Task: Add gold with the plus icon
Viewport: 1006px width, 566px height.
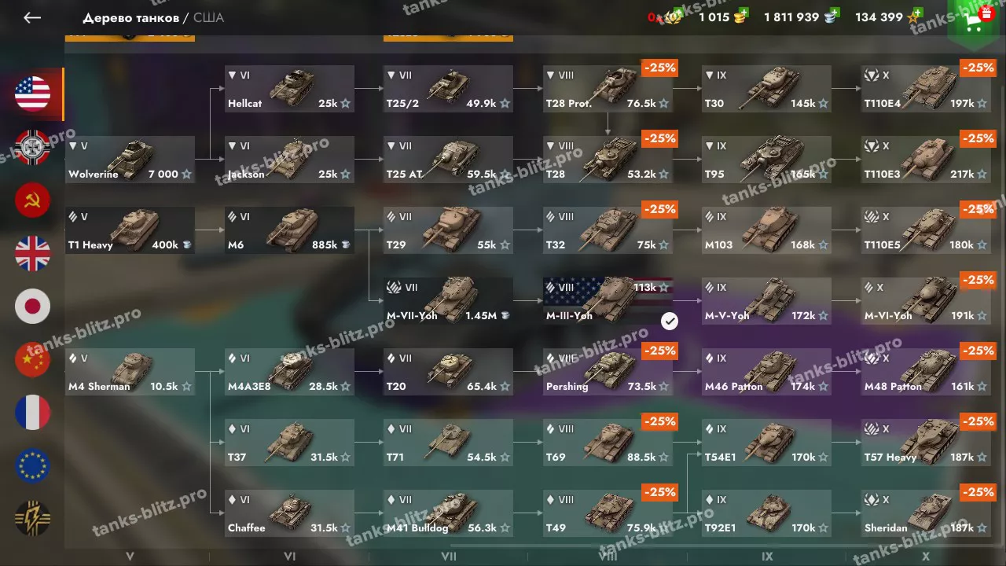Action: tap(743, 13)
